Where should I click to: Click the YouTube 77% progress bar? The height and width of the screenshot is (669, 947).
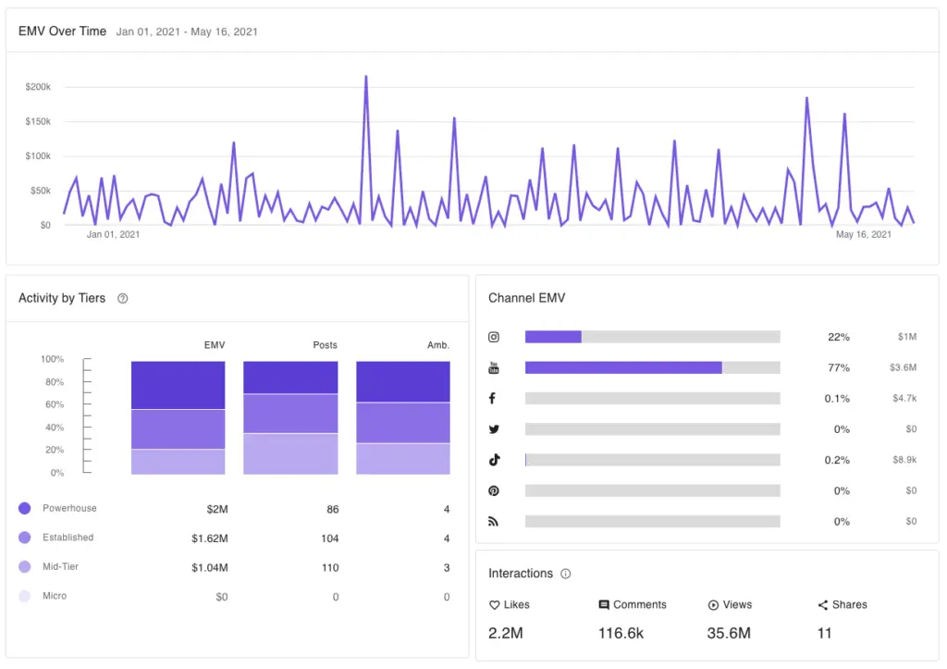point(623,367)
